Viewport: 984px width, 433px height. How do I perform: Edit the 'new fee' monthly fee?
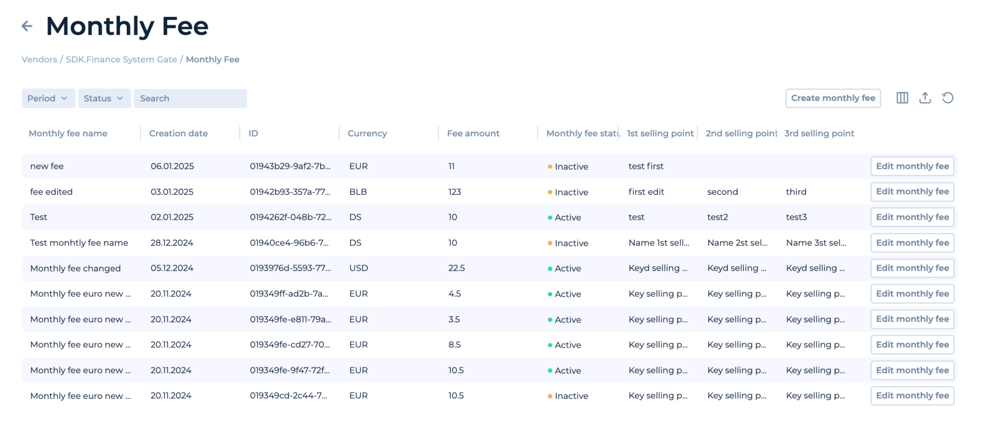pos(912,166)
